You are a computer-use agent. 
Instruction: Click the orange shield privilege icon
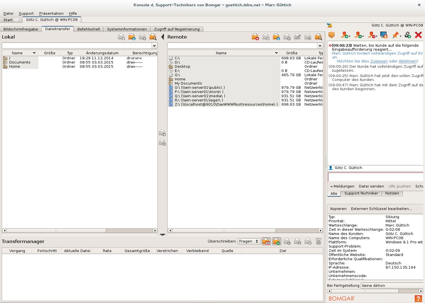pos(332,35)
